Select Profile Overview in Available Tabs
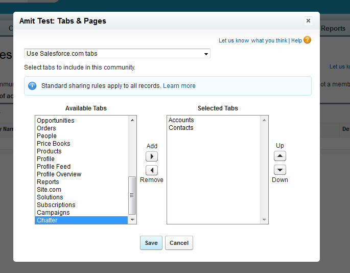The height and width of the screenshot is (273, 350). click(81, 174)
